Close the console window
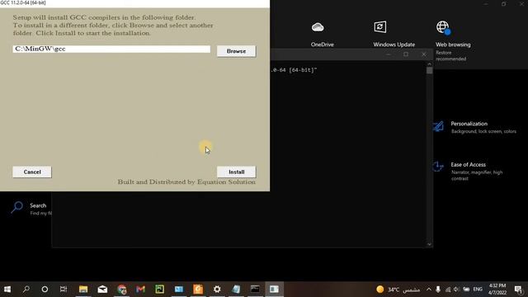This screenshot has width=528, height=297. 423,54
